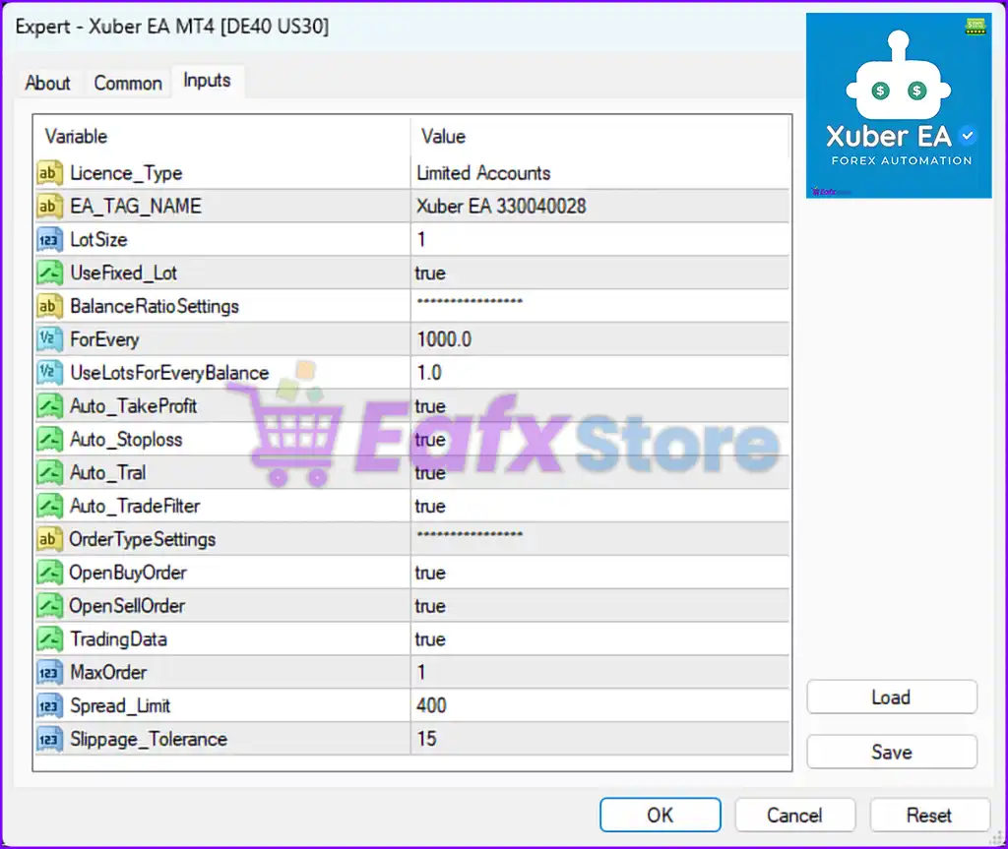The height and width of the screenshot is (849, 1008).
Task: Click the string icon beside BalanceRatioSettings
Action: [49, 306]
